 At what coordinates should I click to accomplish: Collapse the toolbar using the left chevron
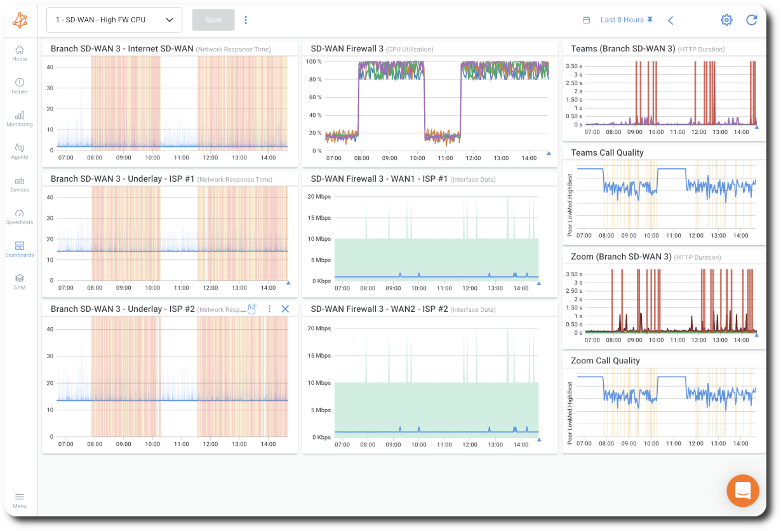[x=671, y=20]
